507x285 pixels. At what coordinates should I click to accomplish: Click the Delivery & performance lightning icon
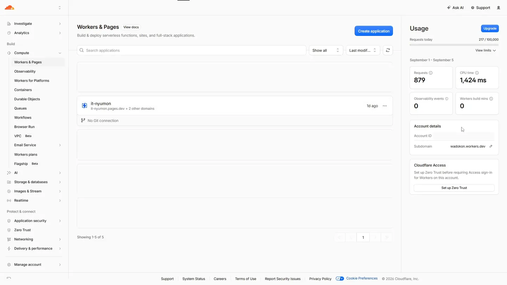(x=9, y=248)
